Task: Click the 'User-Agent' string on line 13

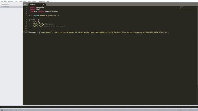Action: pyautogui.click(x=46, y=32)
